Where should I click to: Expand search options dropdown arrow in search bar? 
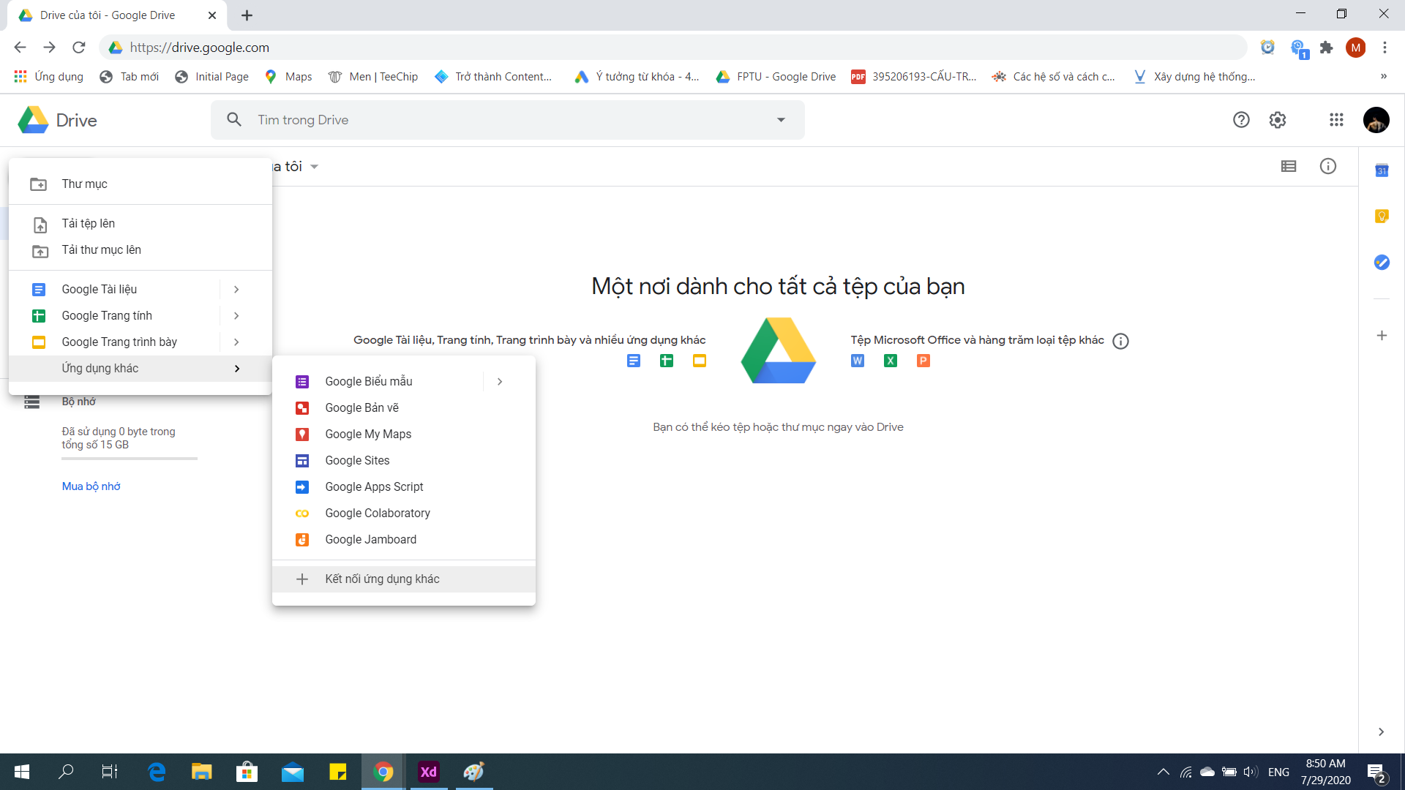coord(781,120)
